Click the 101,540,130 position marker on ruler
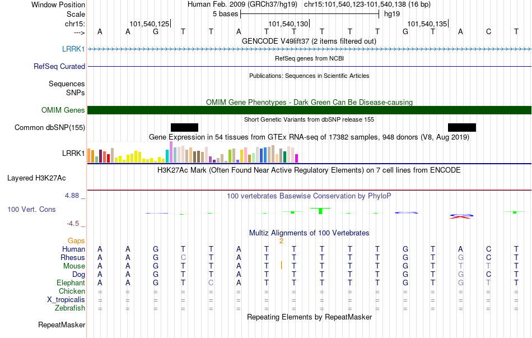Viewport: 532px width, 338px height. (x=289, y=24)
